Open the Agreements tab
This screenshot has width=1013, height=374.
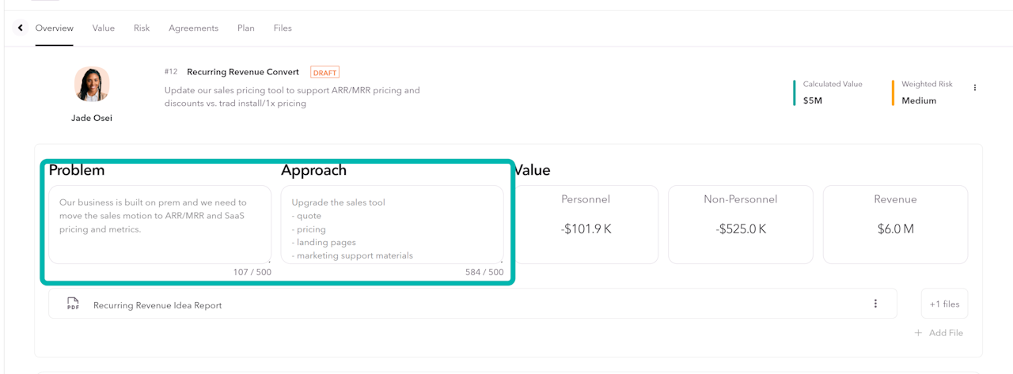click(x=193, y=28)
